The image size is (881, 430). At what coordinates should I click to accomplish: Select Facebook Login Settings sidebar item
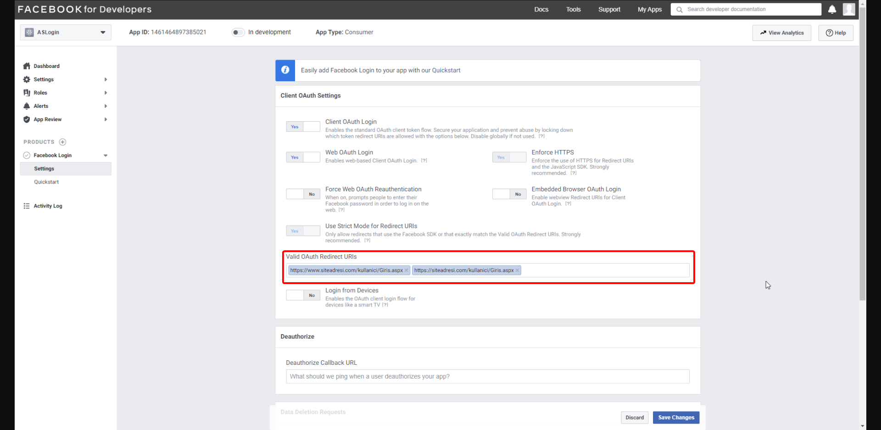(66, 168)
